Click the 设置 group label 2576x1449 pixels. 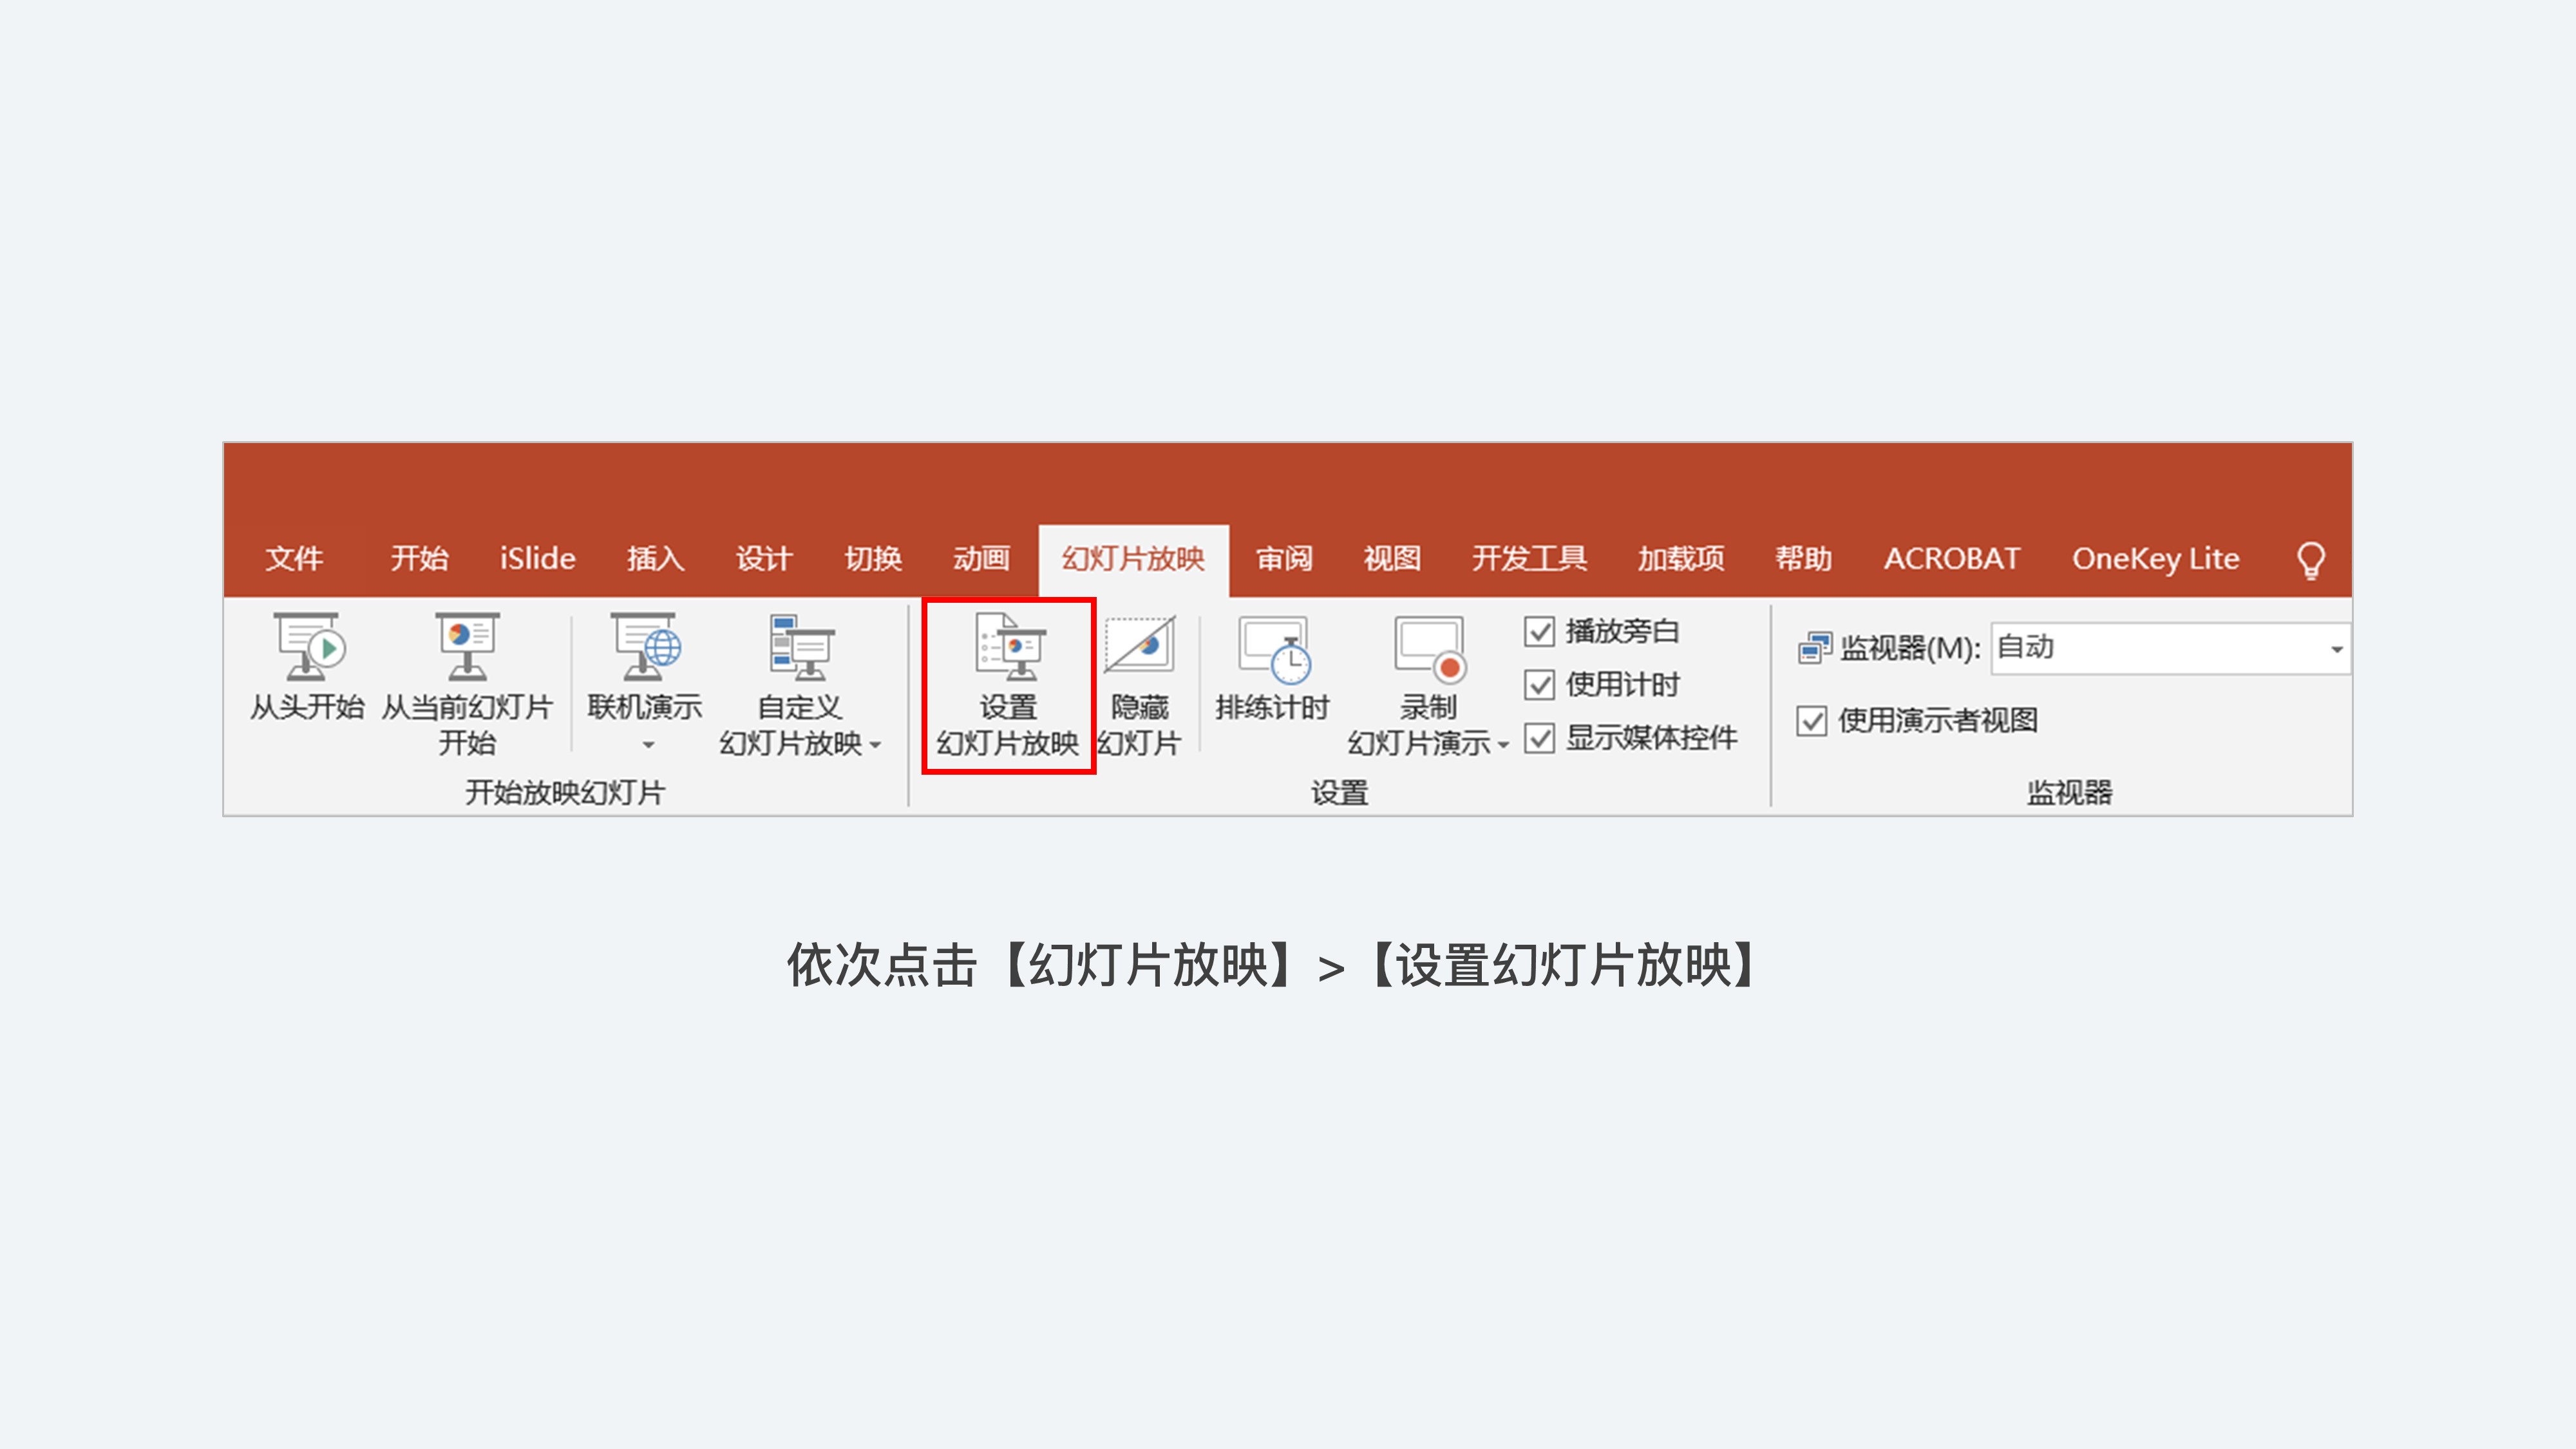point(1339,793)
